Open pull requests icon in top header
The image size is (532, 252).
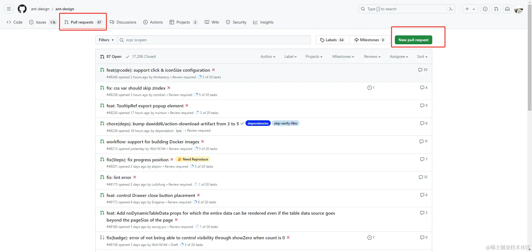tap(496, 9)
